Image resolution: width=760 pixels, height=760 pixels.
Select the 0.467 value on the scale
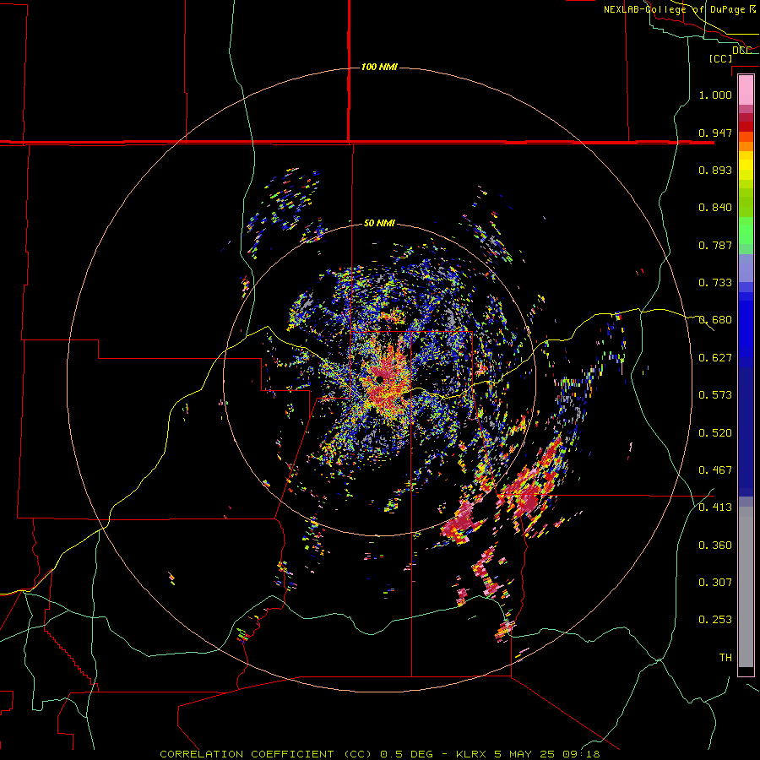[715, 470]
